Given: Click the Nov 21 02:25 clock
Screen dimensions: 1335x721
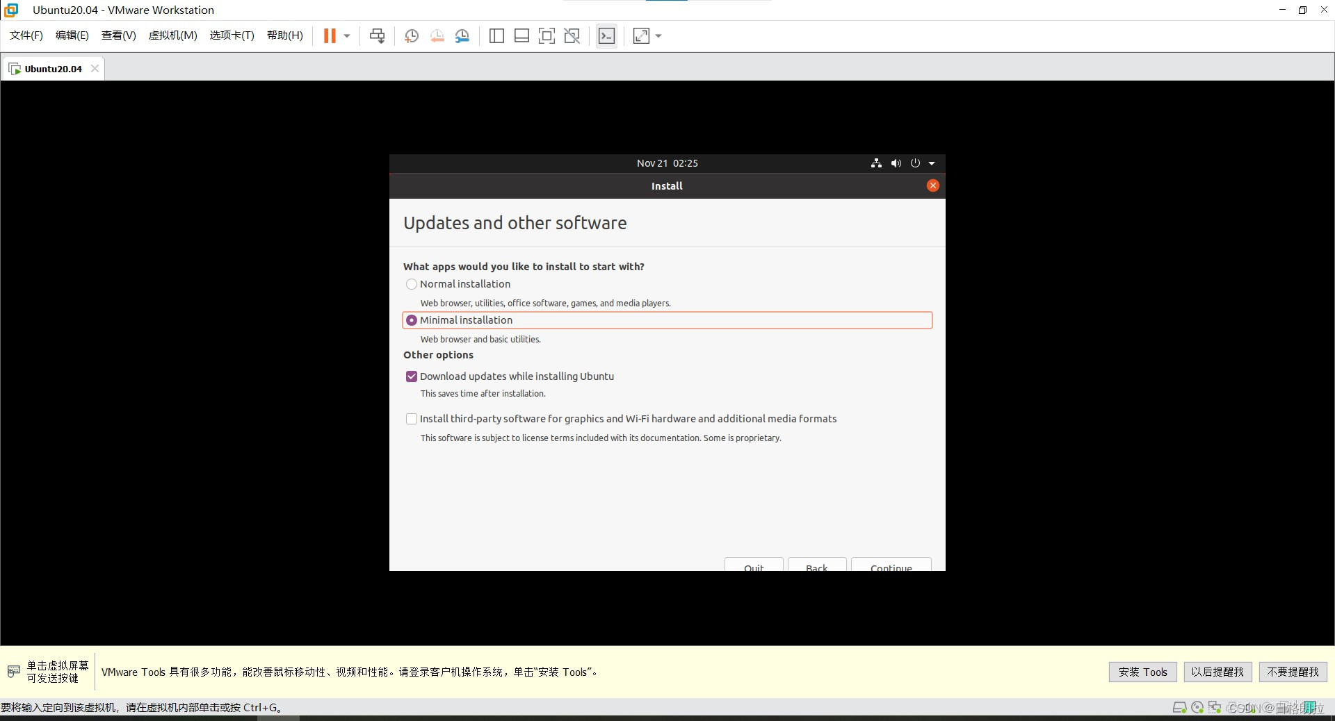Looking at the screenshot, I should coord(667,163).
